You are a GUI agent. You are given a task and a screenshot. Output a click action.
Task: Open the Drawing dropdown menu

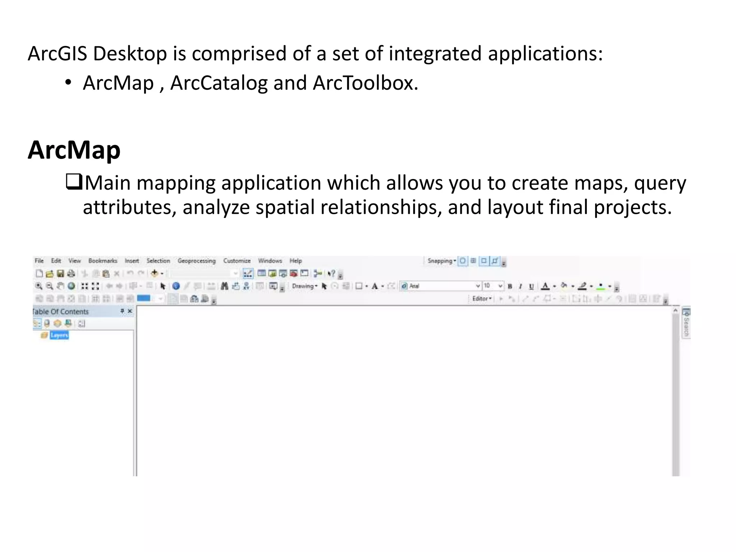(x=304, y=286)
